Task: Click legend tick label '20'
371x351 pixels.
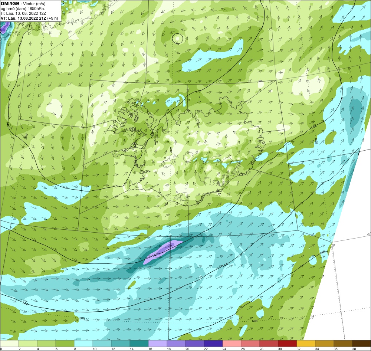Action: pos(187,349)
